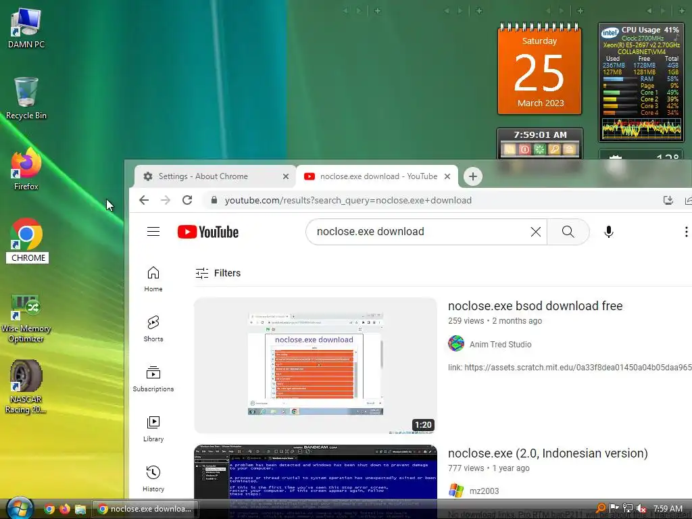The width and height of the screenshot is (692, 519).
Task: Open a new Chrome tab
Action: tap(472, 176)
